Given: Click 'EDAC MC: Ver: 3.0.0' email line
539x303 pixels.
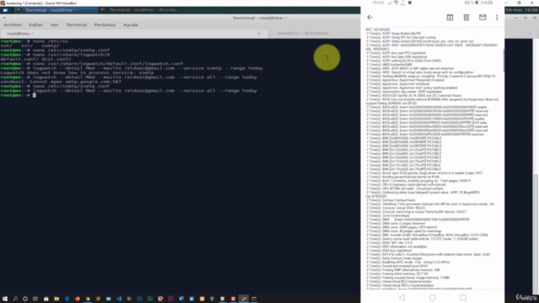Looking at the screenshot, I should (389, 243).
